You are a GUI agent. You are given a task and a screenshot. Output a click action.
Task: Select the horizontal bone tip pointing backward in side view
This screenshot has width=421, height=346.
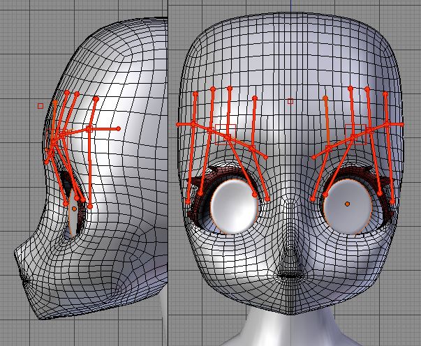[x=119, y=129]
